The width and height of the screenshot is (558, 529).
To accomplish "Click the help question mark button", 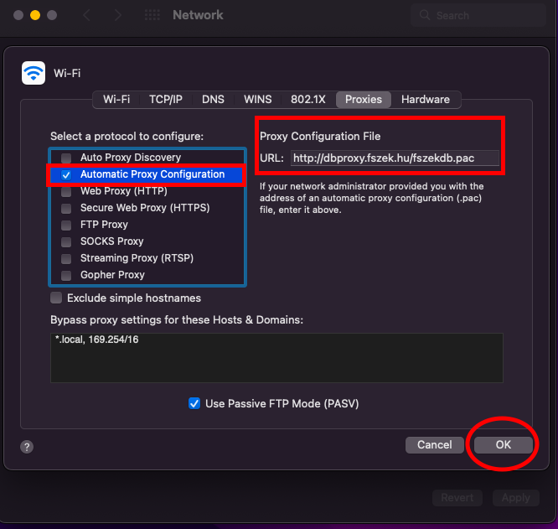I will click(x=27, y=447).
